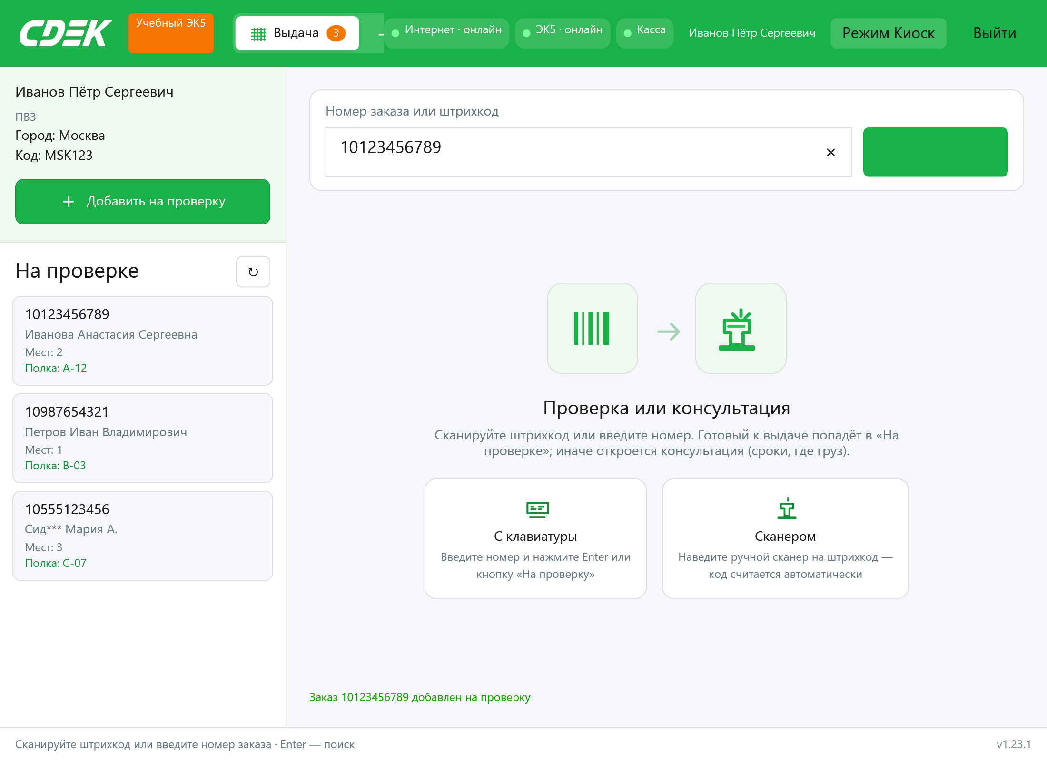Click the Добавить на проверку button
The image size is (1047, 761).
coord(143,201)
